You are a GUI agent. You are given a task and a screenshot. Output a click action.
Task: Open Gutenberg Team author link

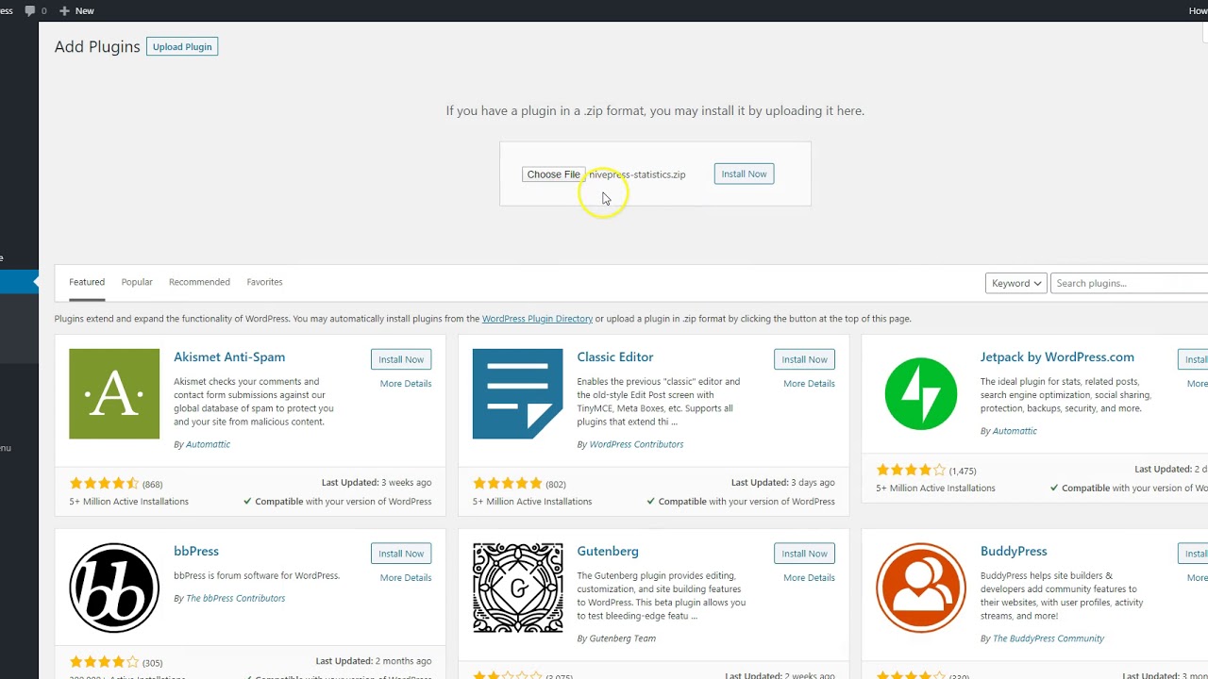tap(622, 638)
